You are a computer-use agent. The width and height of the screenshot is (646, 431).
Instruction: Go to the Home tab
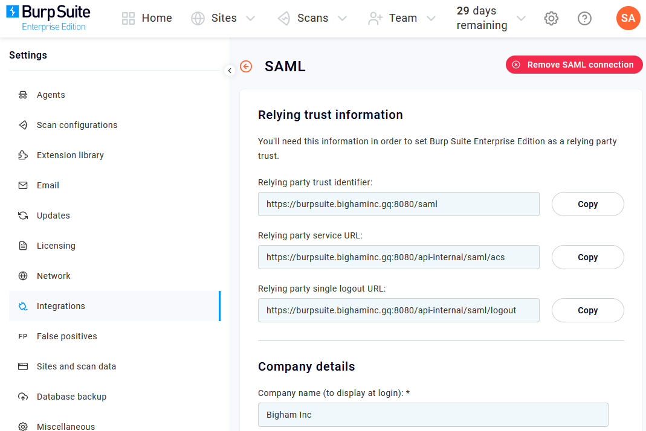tap(147, 18)
